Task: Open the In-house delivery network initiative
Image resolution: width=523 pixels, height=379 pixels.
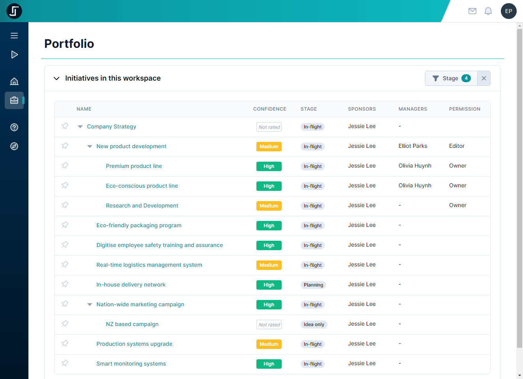Action: (x=131, y=285)
